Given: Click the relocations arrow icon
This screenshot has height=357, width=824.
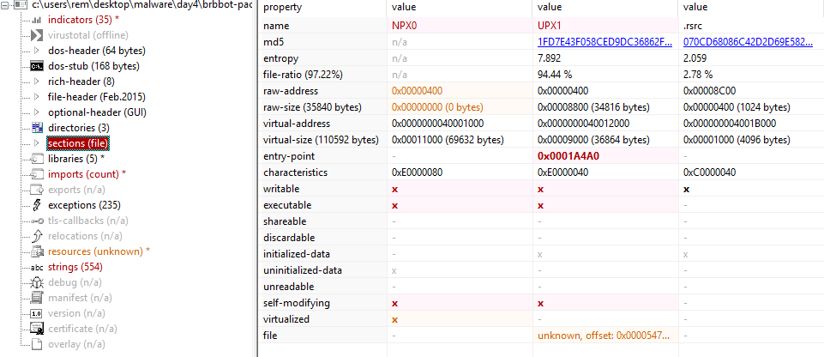Looking at the screenshot, I should coord(36,236).
